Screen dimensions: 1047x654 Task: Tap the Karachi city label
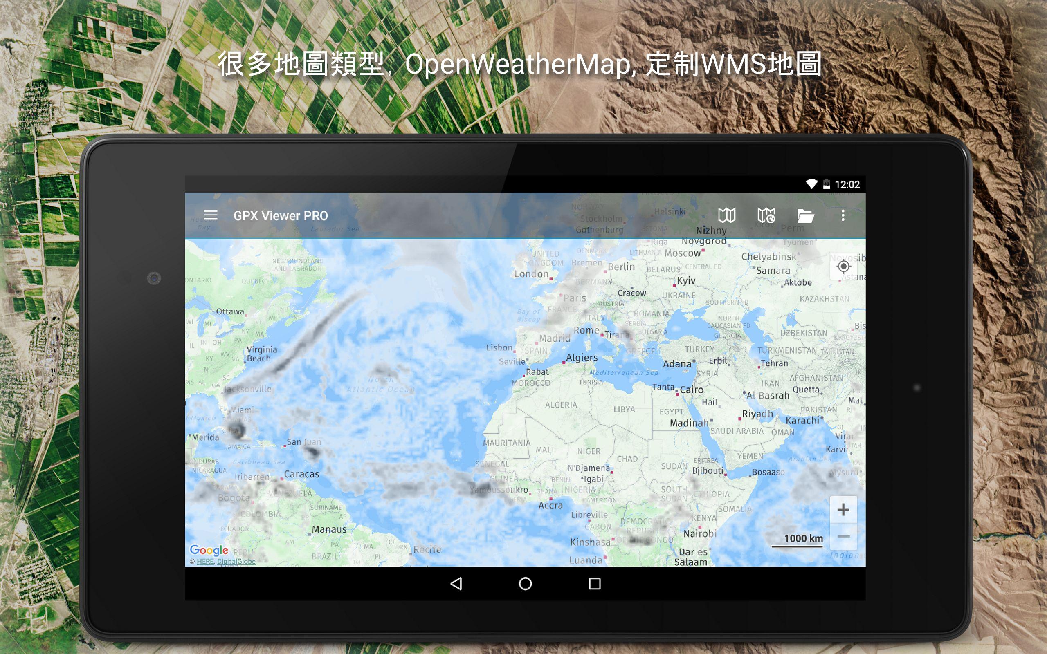click(x=802, y=421)
